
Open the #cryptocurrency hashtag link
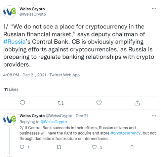[x=125, y=133]
